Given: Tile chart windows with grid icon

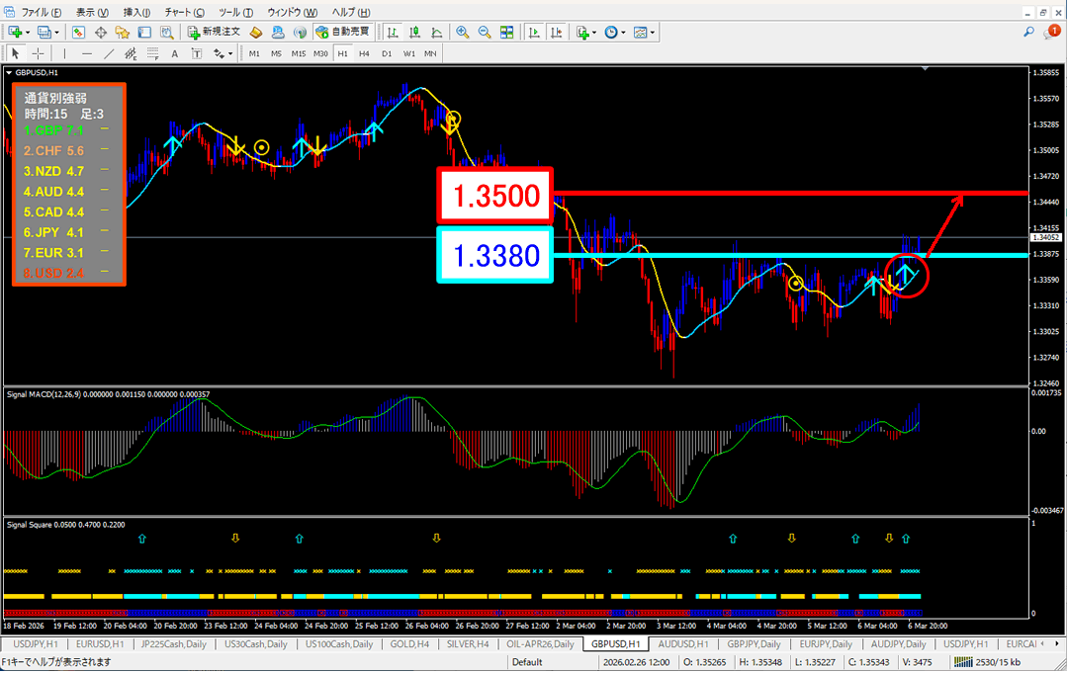Looking at the screenshot, I should [507, 32].
